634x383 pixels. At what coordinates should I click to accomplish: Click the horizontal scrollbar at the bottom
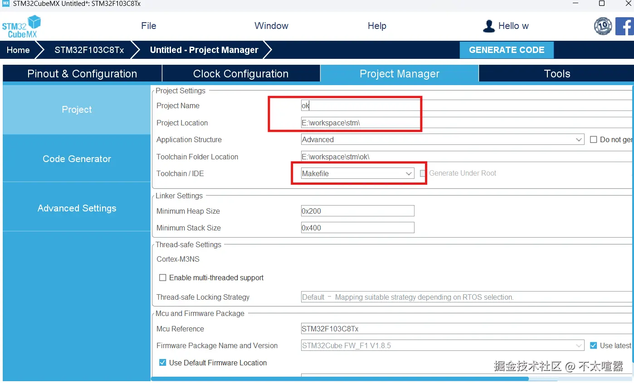[x=340, y=379]
